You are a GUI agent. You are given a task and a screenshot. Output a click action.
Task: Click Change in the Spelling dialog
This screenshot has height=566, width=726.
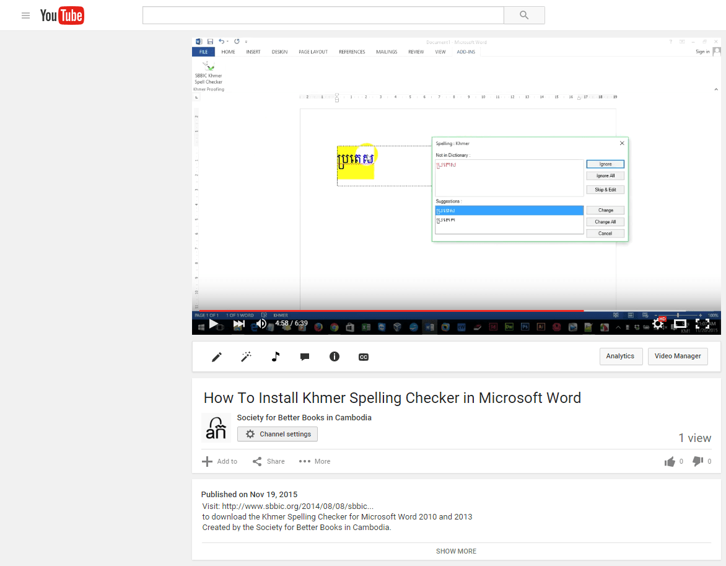point(605,210)
